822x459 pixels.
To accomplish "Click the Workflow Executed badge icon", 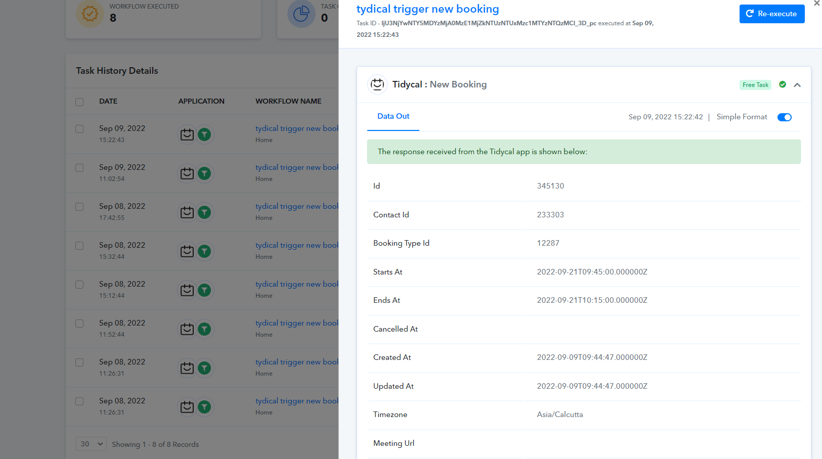I will [x=90, y=14].
